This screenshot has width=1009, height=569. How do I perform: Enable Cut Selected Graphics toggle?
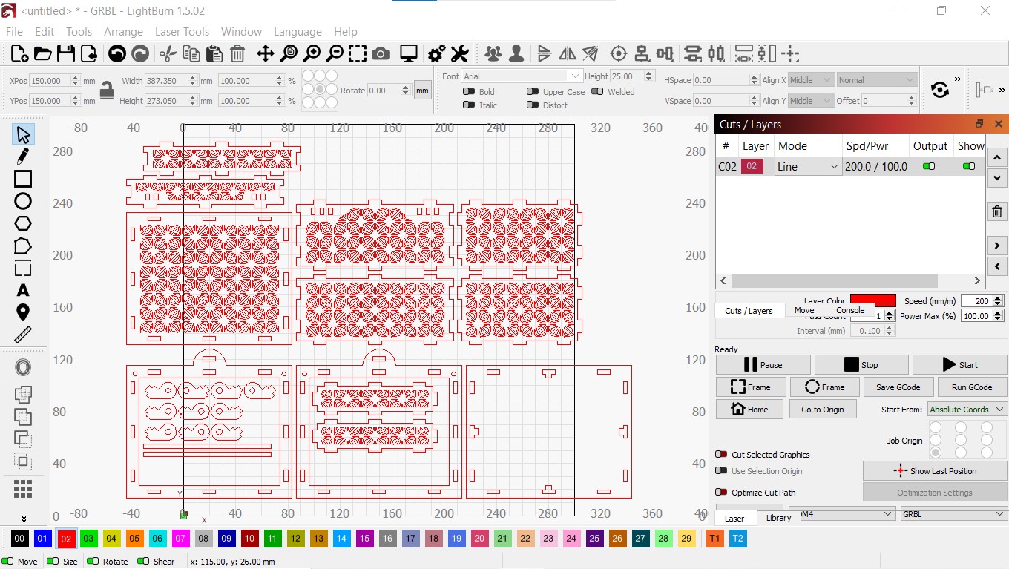click(720, 455)
